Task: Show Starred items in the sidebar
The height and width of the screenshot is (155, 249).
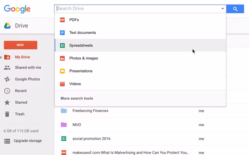Action: 21,102
